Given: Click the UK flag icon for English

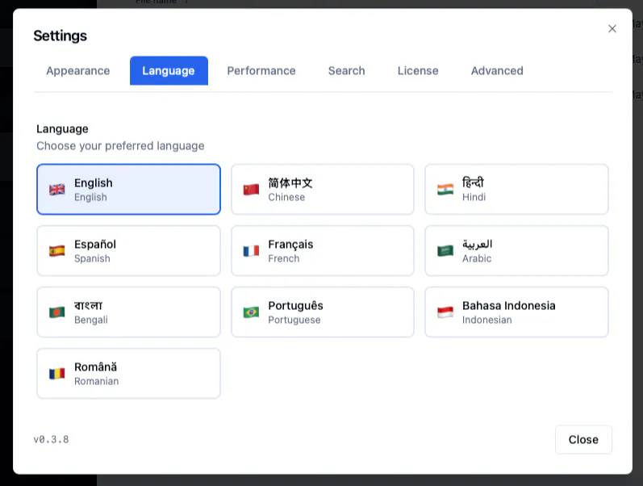Looking at the screenshot, I should click(x=57, y=189).
